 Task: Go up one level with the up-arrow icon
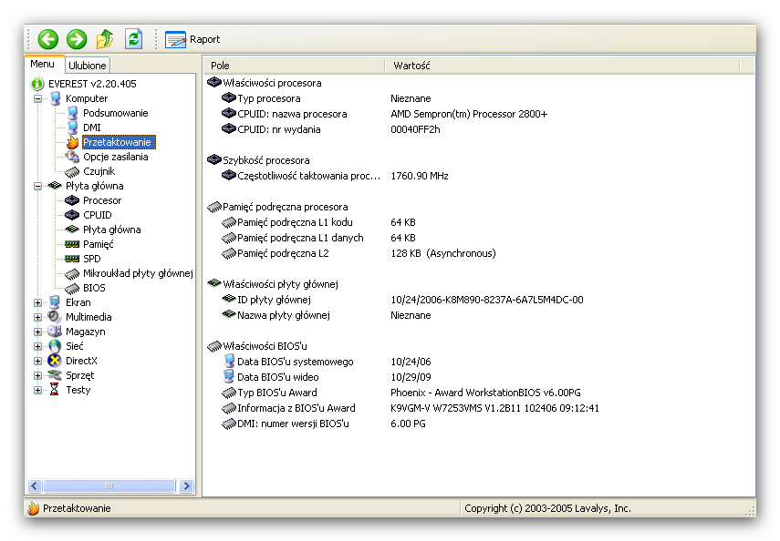(105, 39)
